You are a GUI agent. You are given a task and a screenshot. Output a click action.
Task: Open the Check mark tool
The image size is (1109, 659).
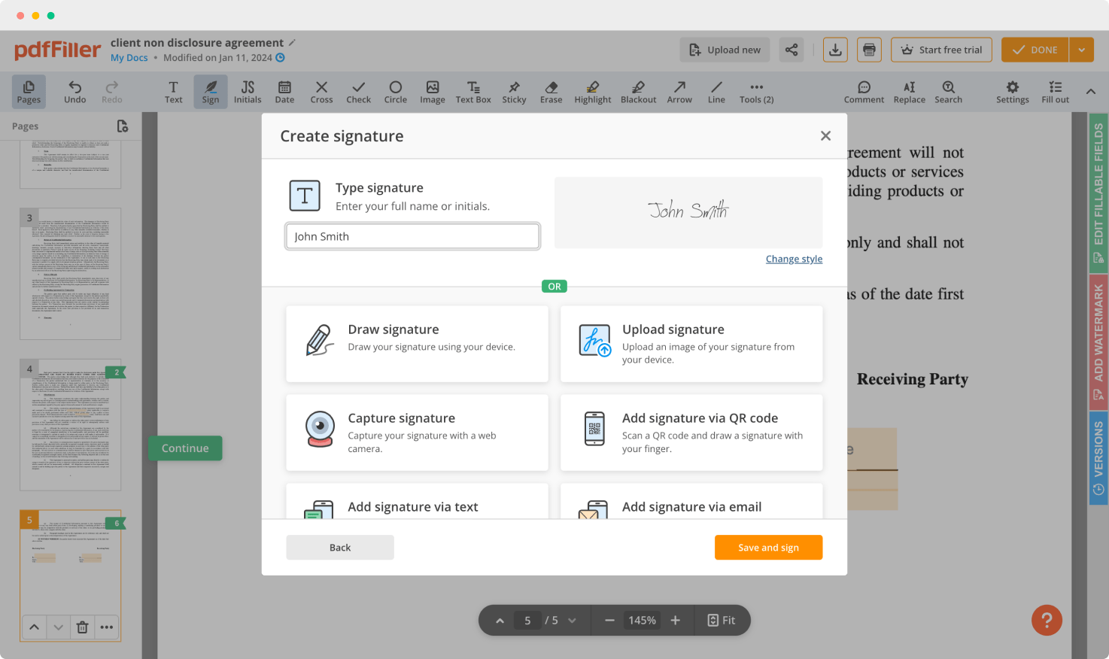click(x=359, y=92)
